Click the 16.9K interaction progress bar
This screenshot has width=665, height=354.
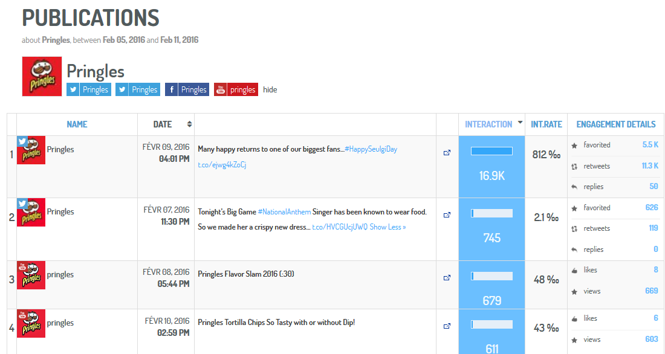point(491,151)
